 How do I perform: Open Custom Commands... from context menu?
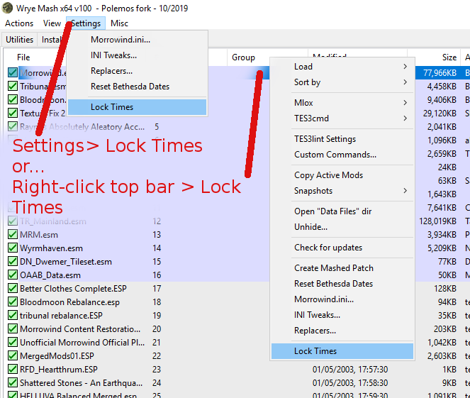point(342,155)
